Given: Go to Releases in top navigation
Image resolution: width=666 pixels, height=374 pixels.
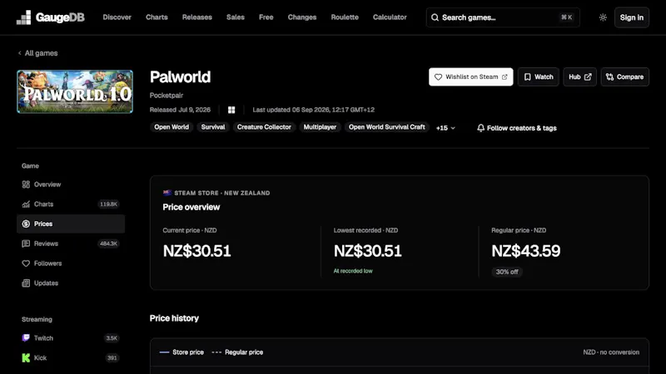Looking at the screenshot, I should point(197,17).
